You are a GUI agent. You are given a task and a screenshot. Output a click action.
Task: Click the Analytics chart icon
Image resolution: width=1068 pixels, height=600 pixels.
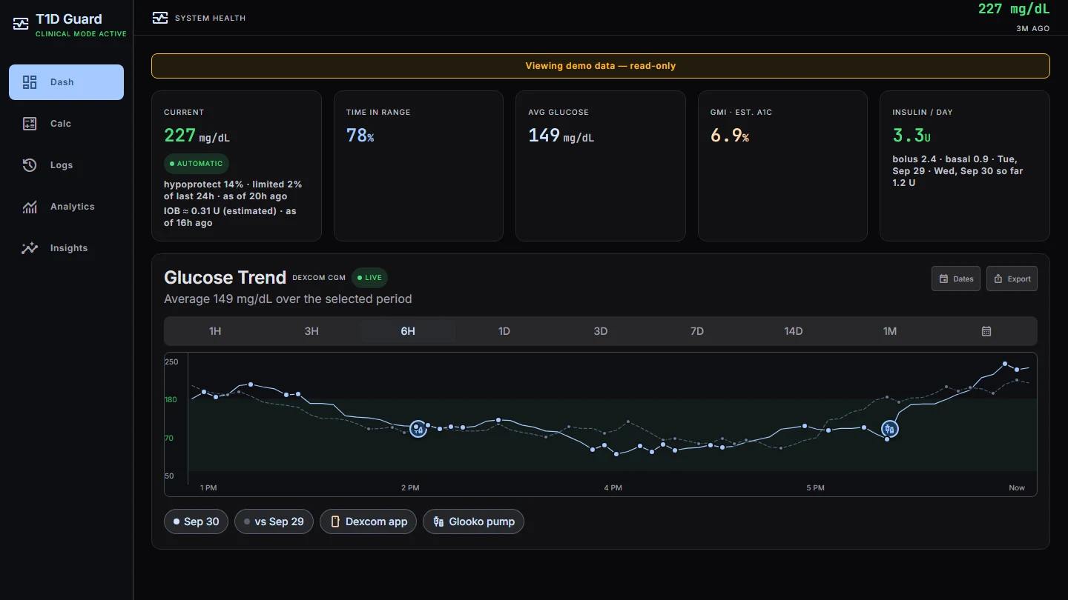[30, 207]
